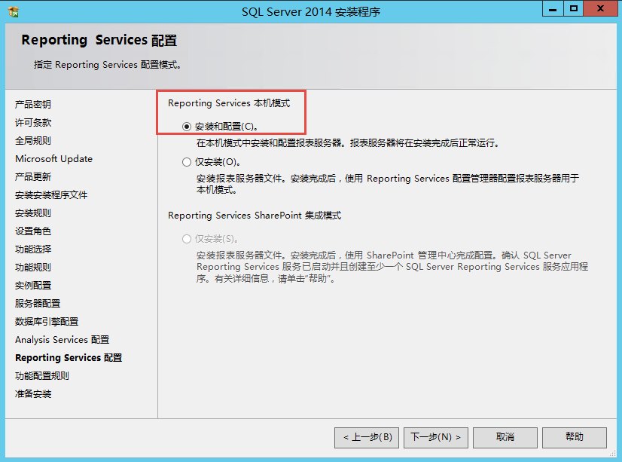This screenshot has height=462, width=622.
Task: Click the 产品密钥 step in sidebar
Action: (33, 105)
